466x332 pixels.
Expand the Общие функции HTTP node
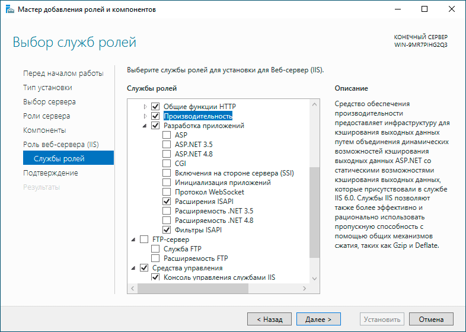(x=145, y=107)
